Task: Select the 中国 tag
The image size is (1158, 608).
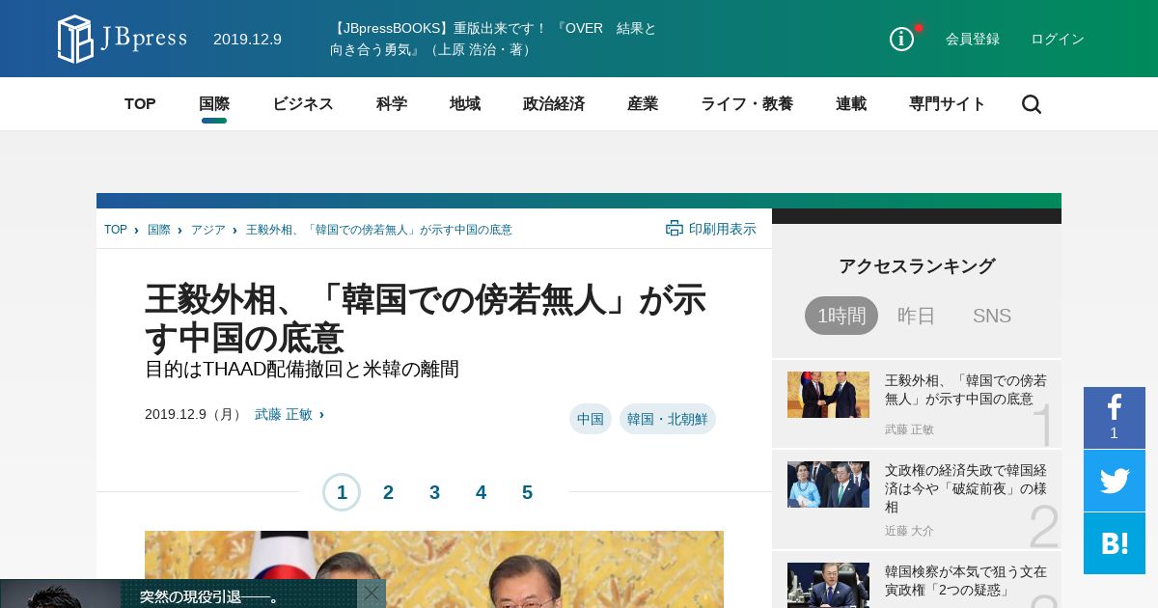Action: pos(591,419)
